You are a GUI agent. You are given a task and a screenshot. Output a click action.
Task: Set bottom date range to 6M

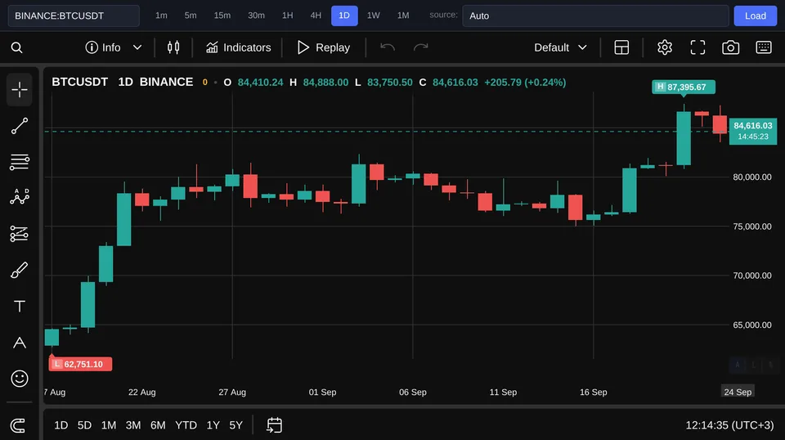[158, 425]
